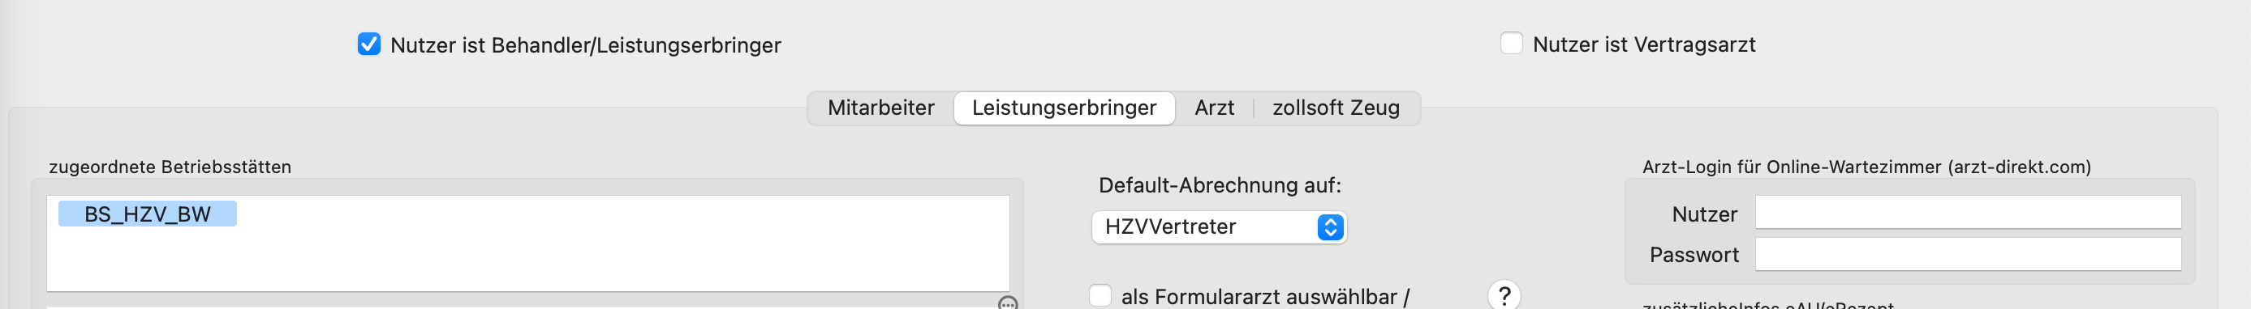
Task: Switch to the Mitarbeiter tab
Action: click(880, 108)
